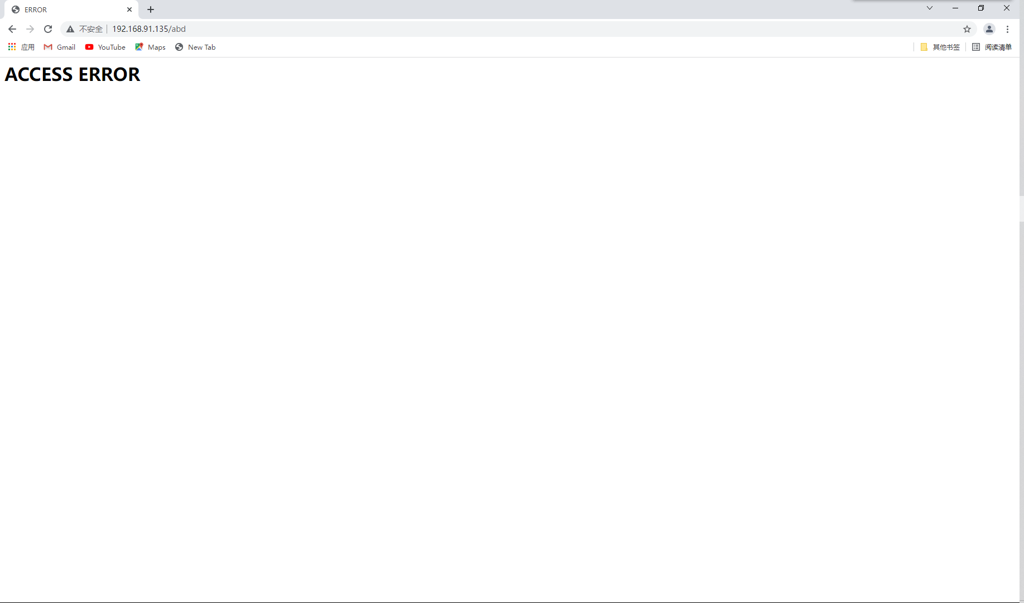
Task: Close the ERROR tab
Action: tap(129, 9)
